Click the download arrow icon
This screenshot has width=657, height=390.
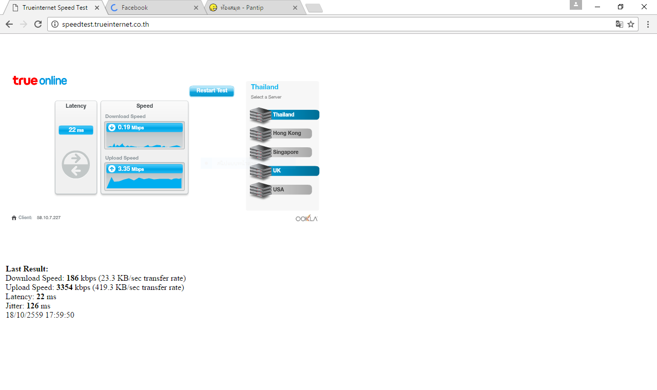[112, 128]
